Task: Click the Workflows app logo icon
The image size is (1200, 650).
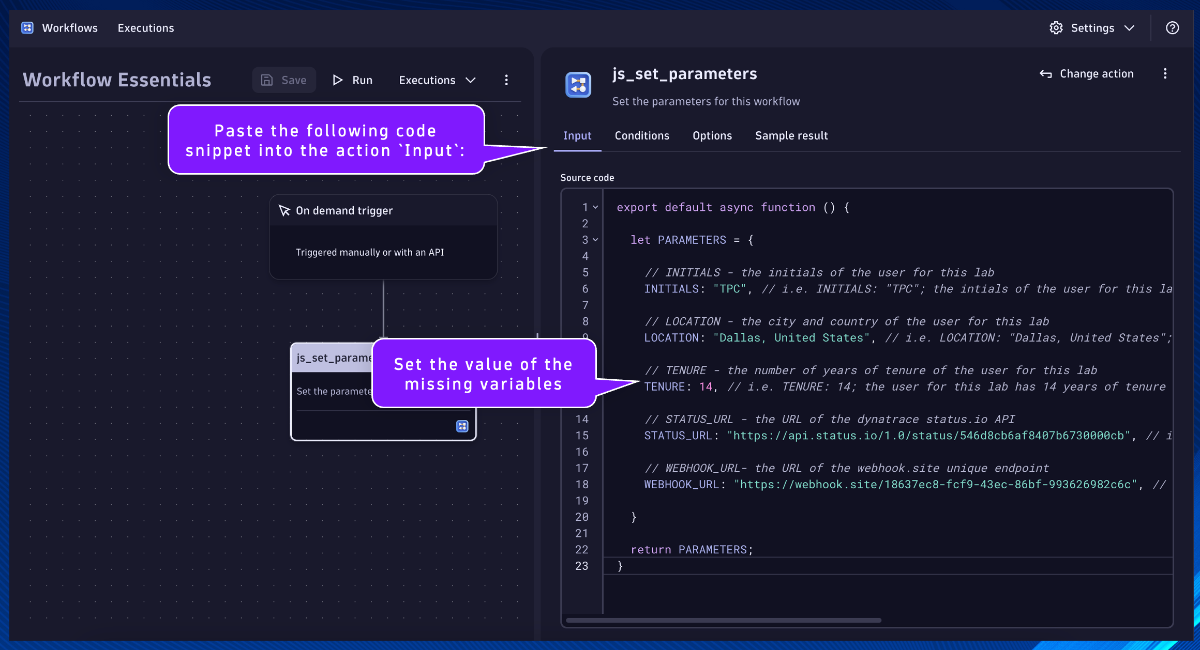Action: [27, 28]
